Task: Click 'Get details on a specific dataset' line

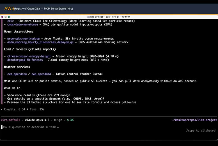Action: [x=56, y=99]
